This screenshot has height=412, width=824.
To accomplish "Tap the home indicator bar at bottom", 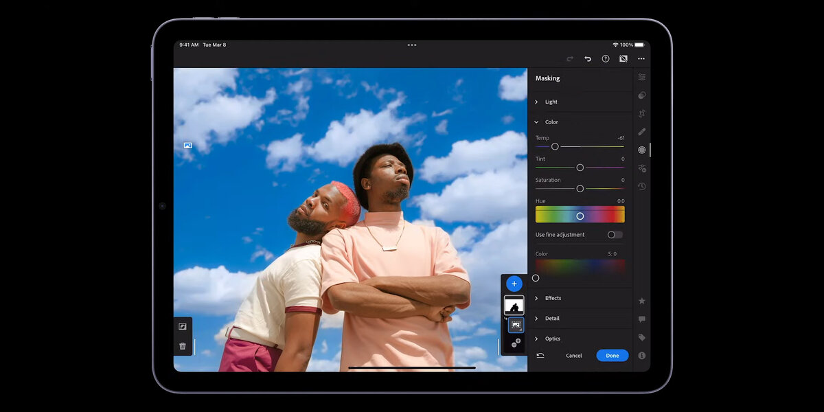I will coord(412,367).
